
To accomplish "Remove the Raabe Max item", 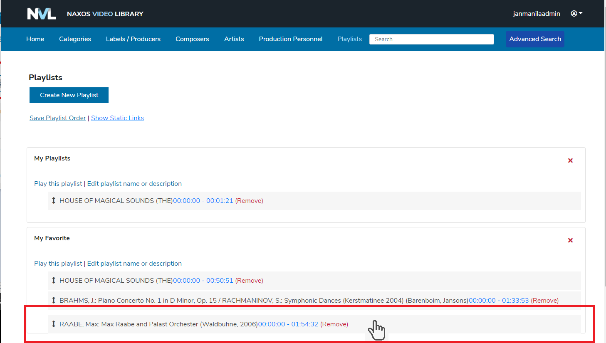I will coord(334,324).
